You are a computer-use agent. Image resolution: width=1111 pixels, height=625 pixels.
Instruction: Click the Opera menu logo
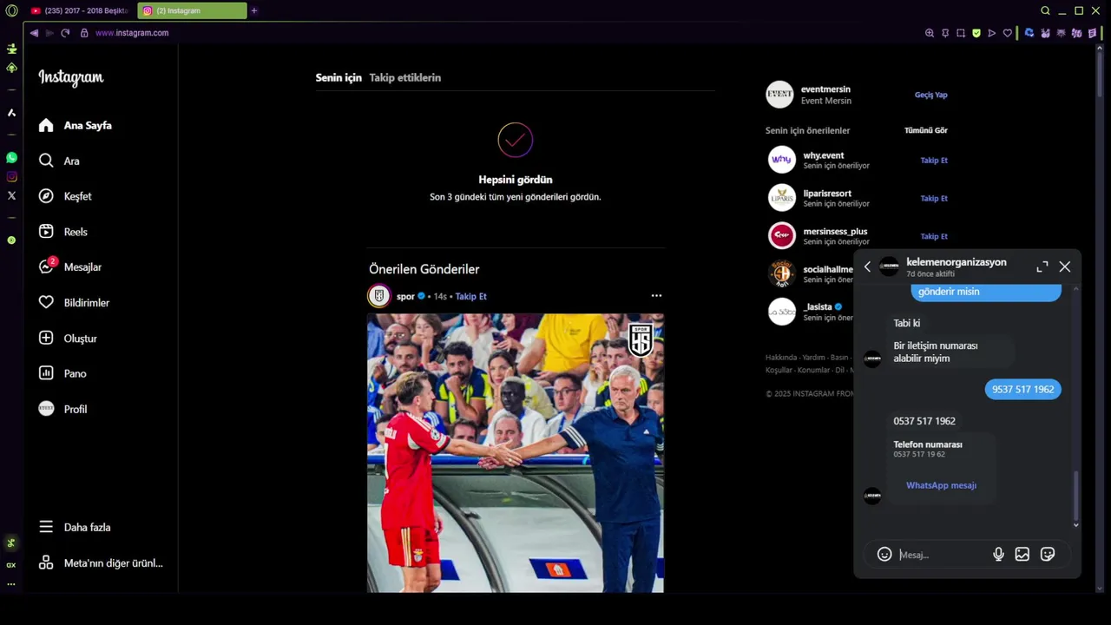[x=11, y=10]
